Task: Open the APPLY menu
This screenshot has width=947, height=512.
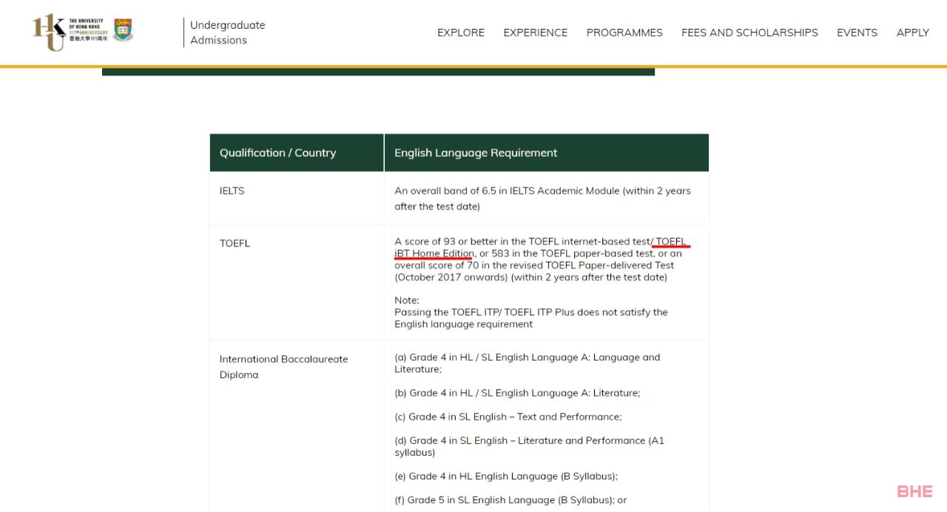Action: 912,33
